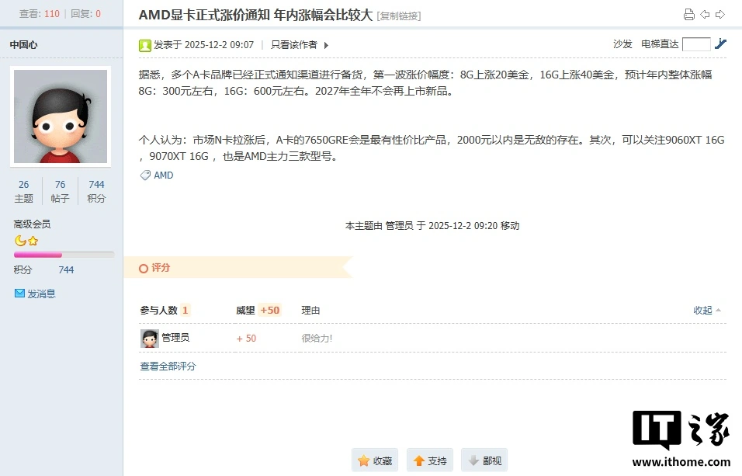
Task: Click the star icon on 收藏
Action: coord(363,460)
